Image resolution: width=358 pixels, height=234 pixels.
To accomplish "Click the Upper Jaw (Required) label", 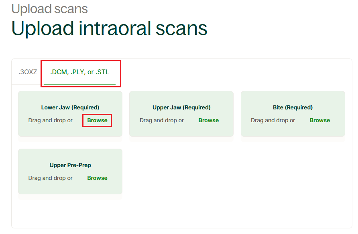I will click(181, 107).
